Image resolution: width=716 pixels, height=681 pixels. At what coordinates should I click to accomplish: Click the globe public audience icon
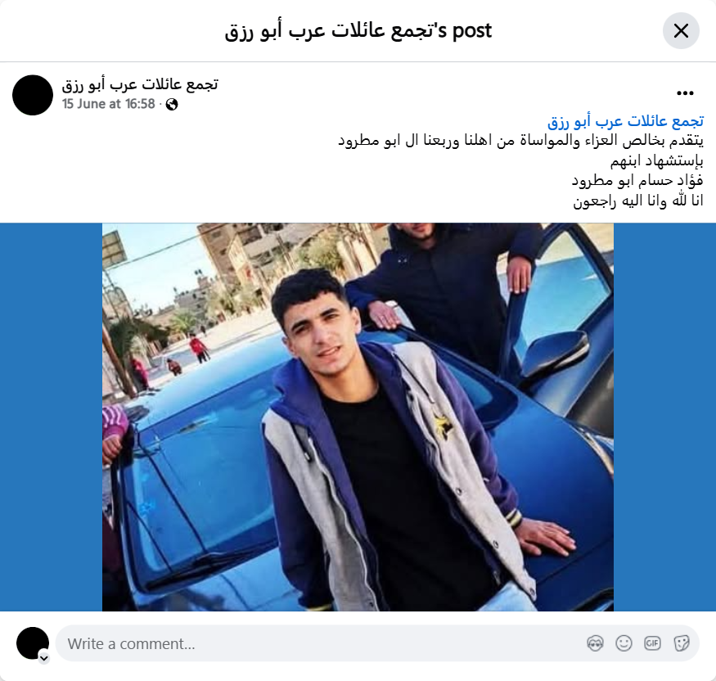[172, 105]
